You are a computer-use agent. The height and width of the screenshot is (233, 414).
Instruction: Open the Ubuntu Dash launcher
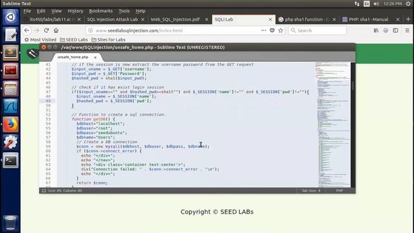[10, 17]
